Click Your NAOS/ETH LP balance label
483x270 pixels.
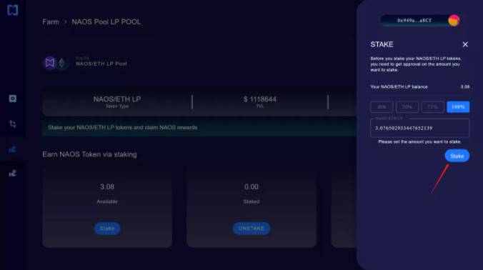(399, 87)
